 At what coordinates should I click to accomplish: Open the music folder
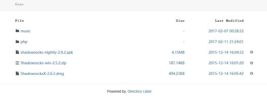point(26,31)
